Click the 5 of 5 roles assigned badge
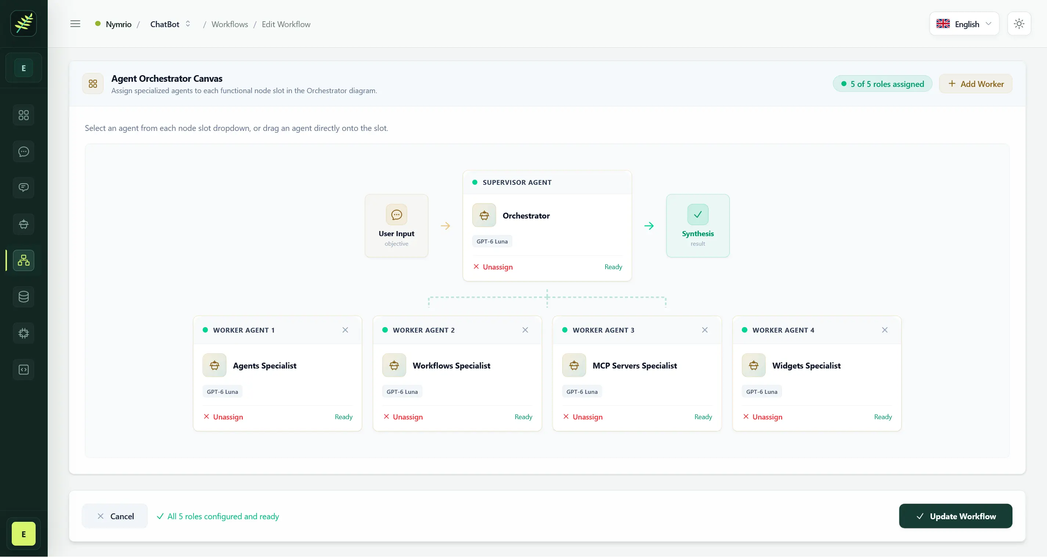Viewport: 1047px width, 557px height. 882,84
